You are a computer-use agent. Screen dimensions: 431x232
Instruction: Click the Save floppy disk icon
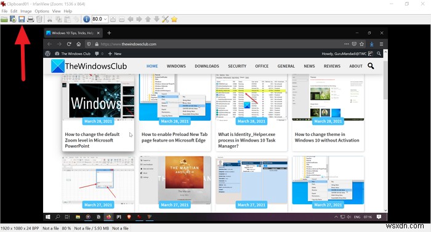(x=22, y=19)
